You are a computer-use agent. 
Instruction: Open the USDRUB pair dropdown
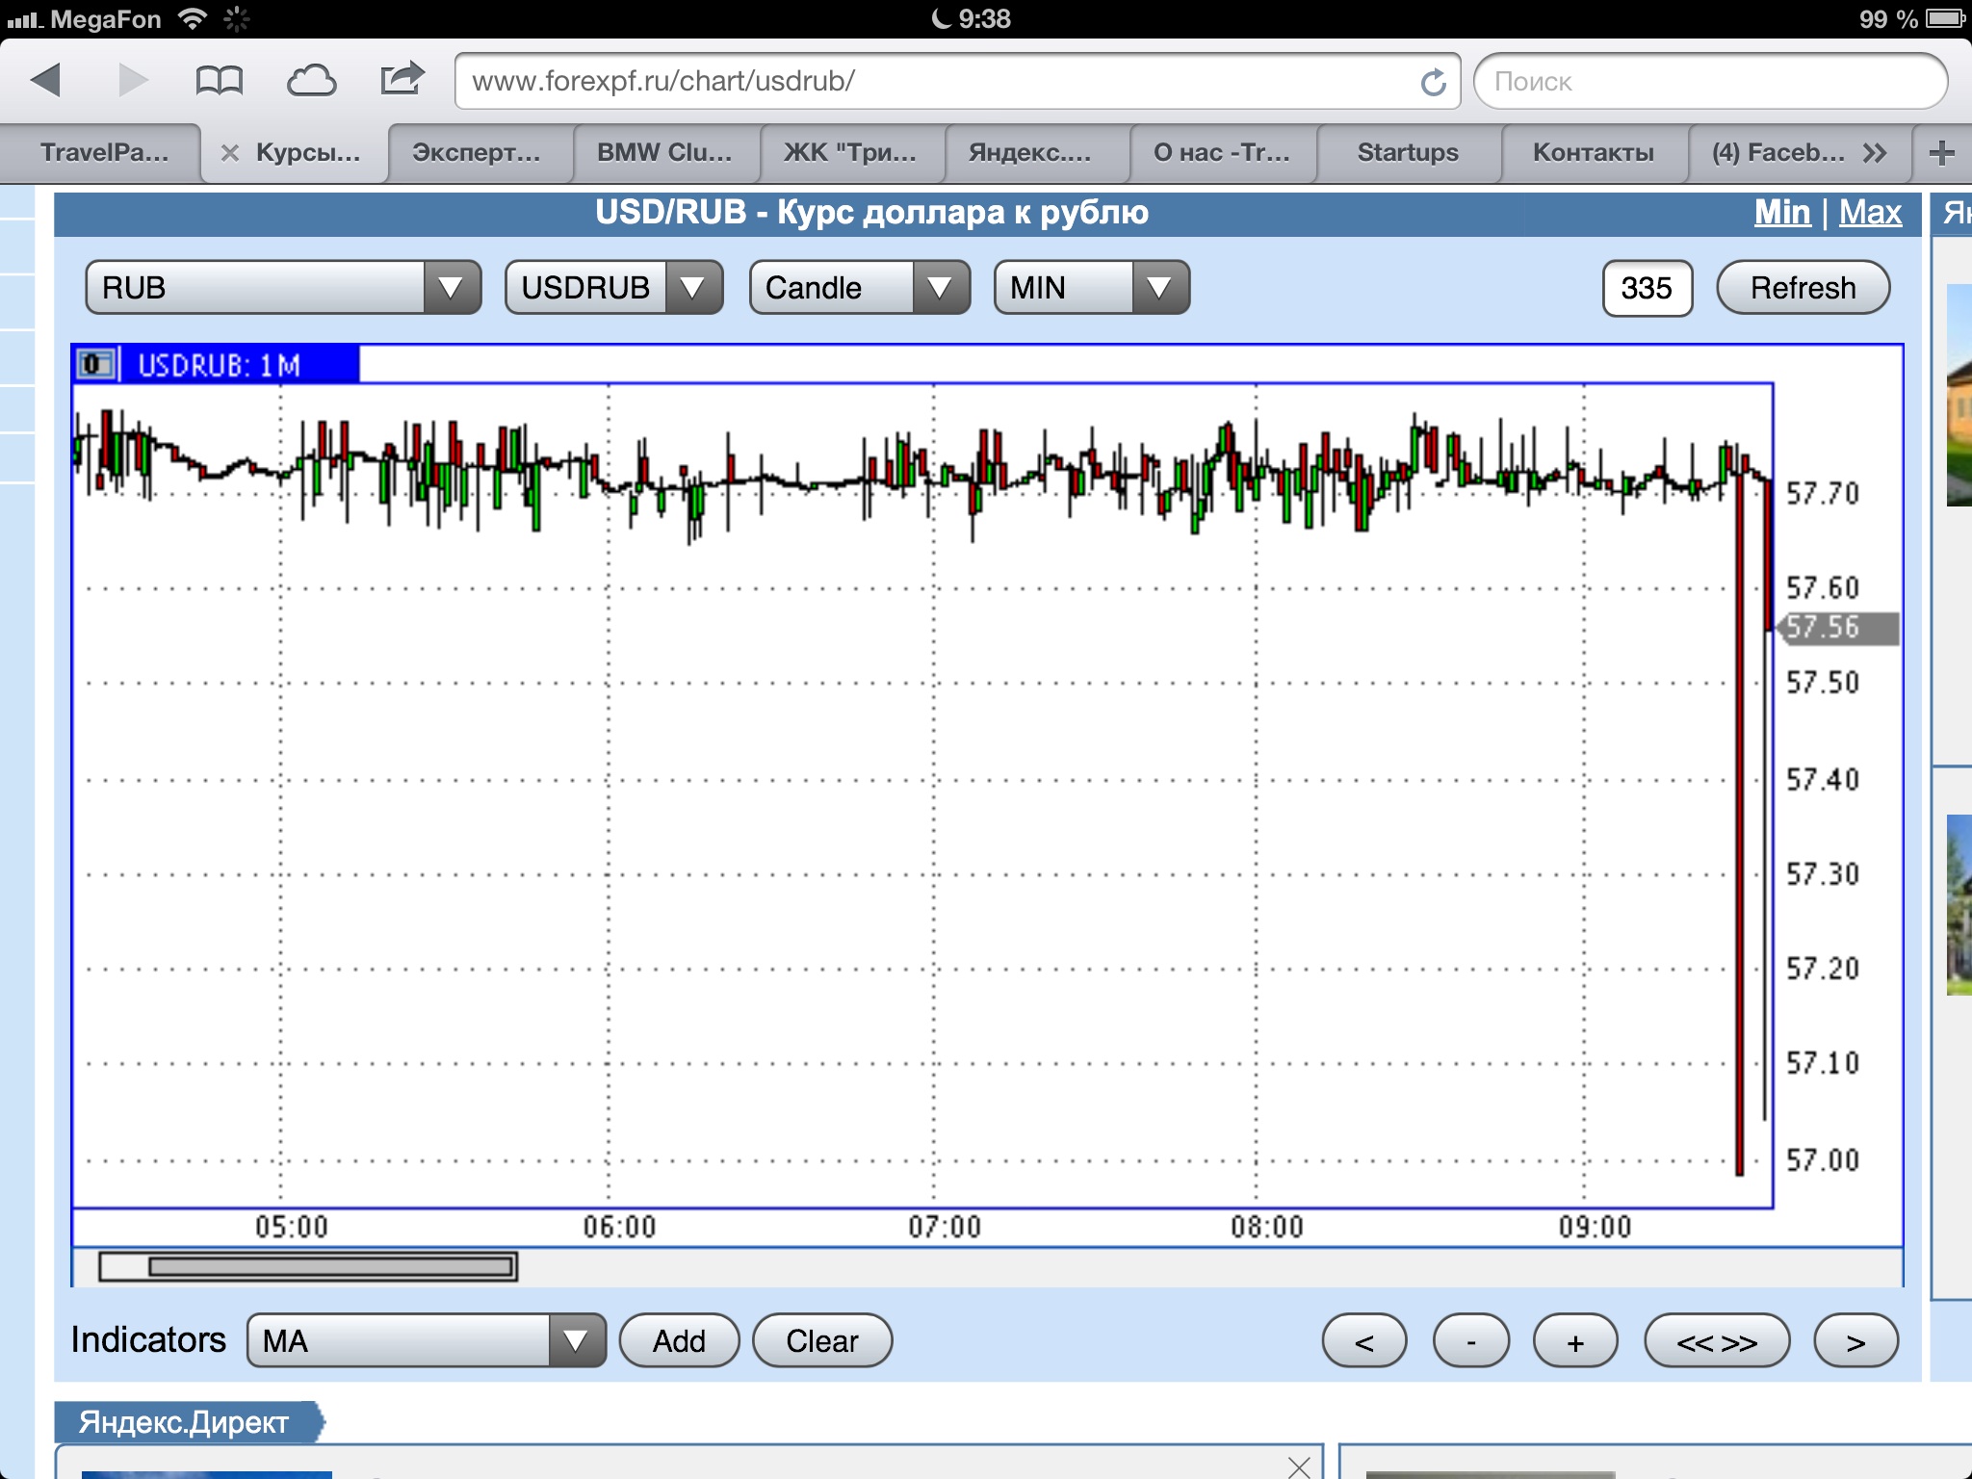coord(613,287)
